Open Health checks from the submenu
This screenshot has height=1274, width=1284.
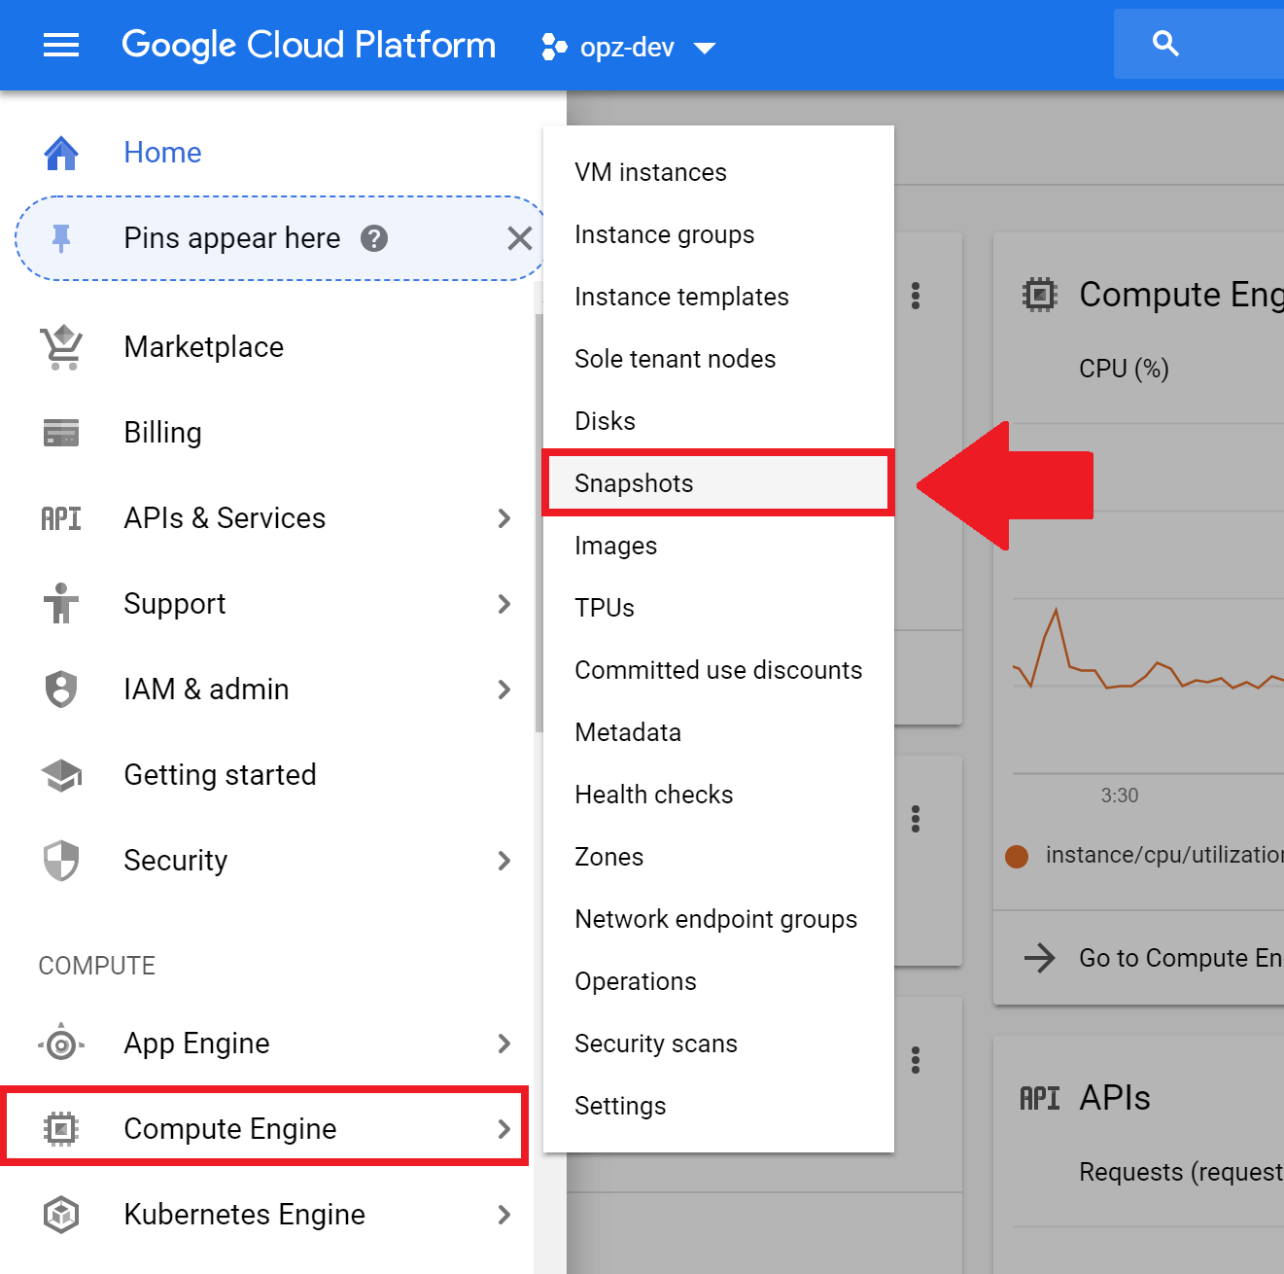(718, 795)
